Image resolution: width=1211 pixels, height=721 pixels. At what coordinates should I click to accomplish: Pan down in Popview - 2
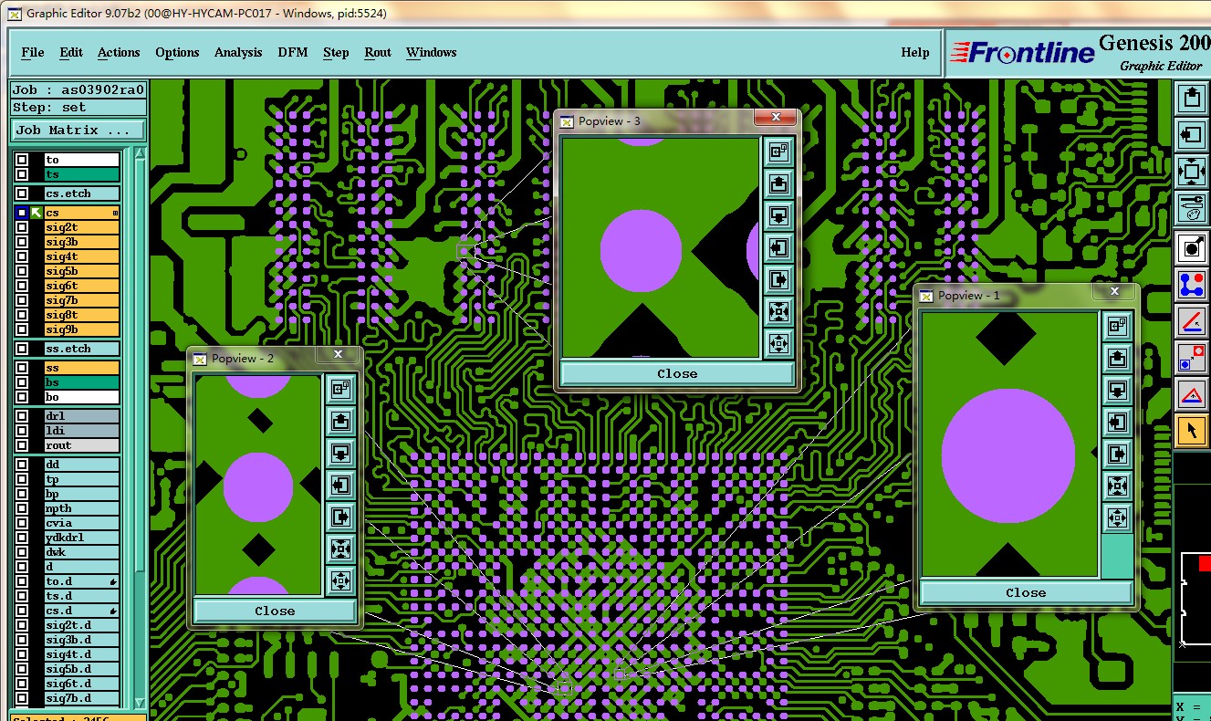(x=340, y=453)
